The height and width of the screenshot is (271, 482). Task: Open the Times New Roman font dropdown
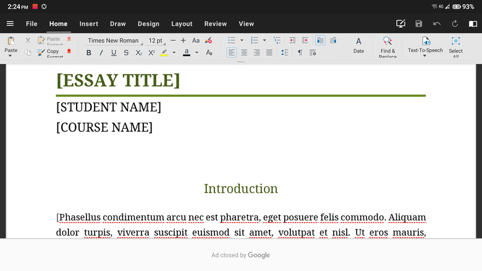pyautogui.click(x=114, y=40)
